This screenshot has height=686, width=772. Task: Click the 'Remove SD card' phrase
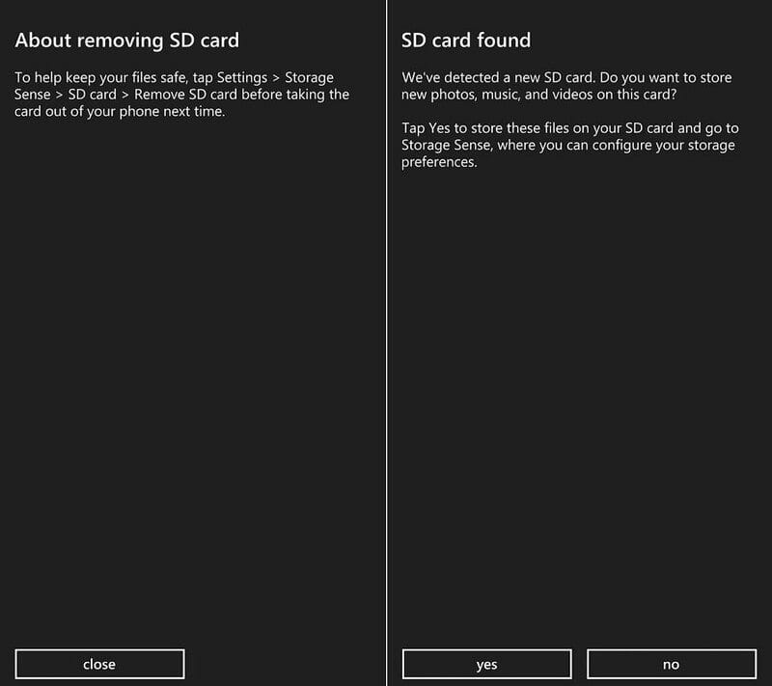pos(188,95)
